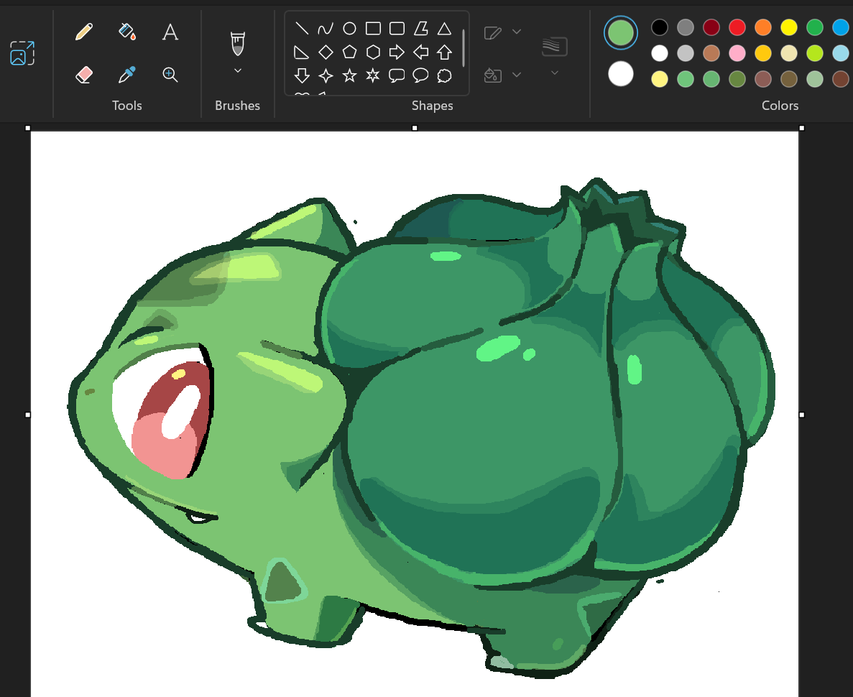
Task: Pick the orange color swatch
Action: click(x=762, y=27)
